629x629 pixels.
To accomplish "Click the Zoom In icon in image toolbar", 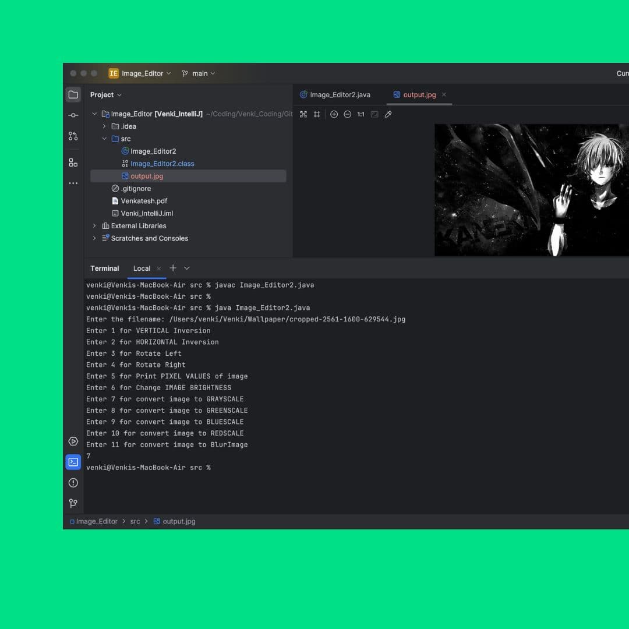I will coord(334,114).
